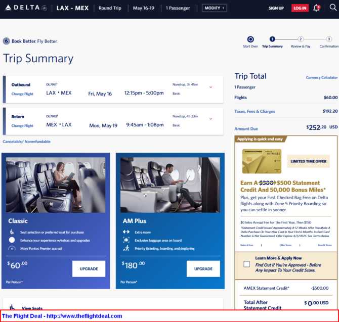Click Change Flight under Return
This screenshot has width=339, height=322.
[22, 126]
